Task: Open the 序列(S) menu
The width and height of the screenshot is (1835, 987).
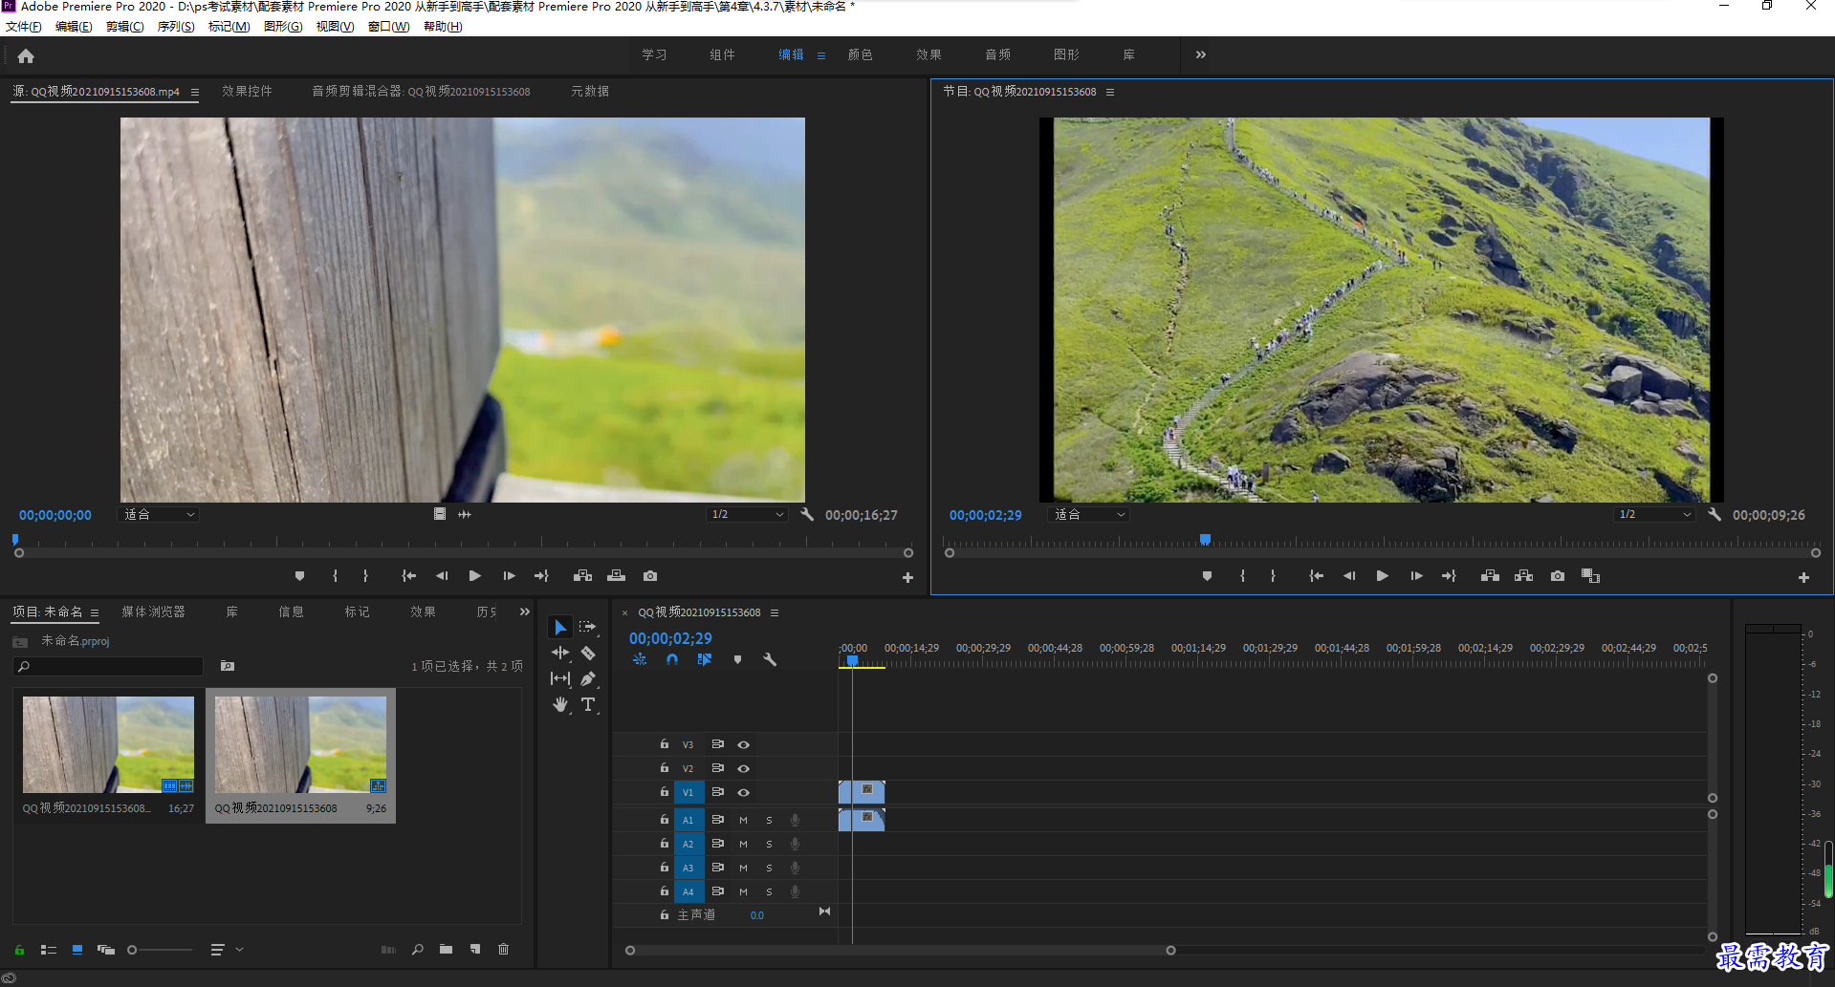Action: pyautogui.click(x=176, y=27)
